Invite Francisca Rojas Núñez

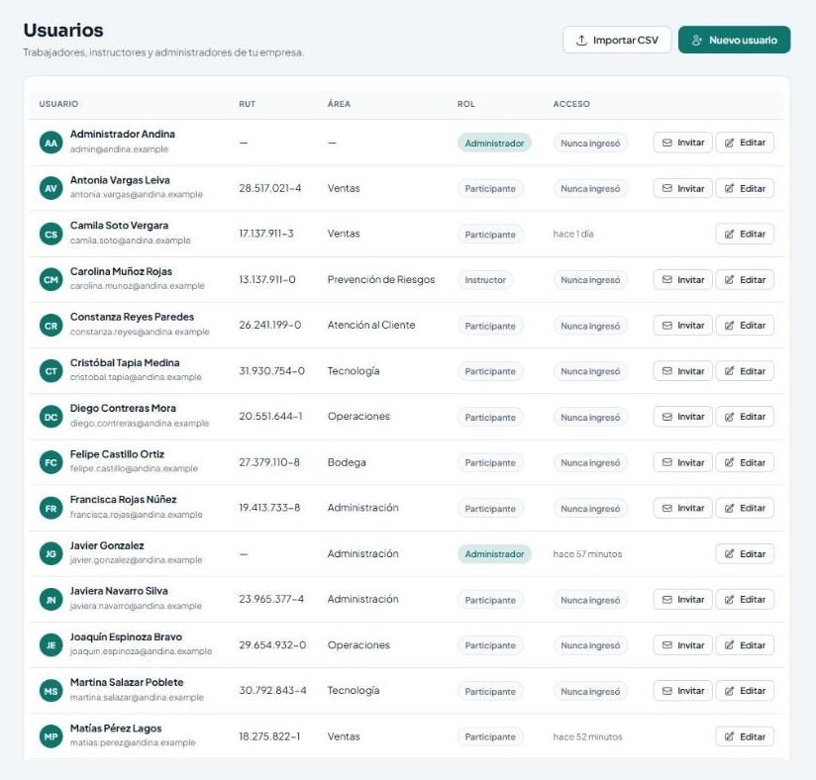click(x=682, y=508)
